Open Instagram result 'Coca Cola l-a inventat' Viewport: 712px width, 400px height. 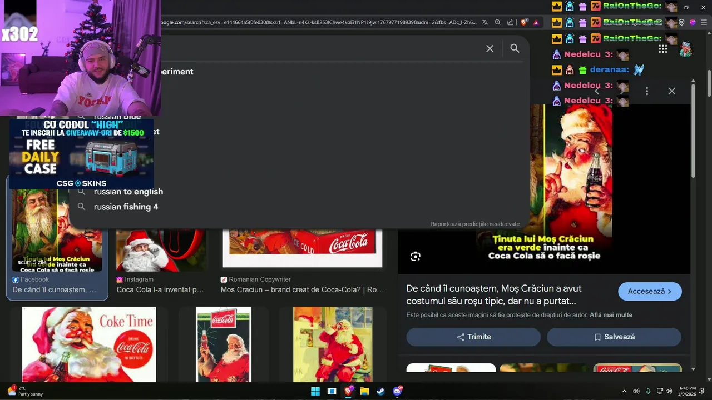click(160, 289)
